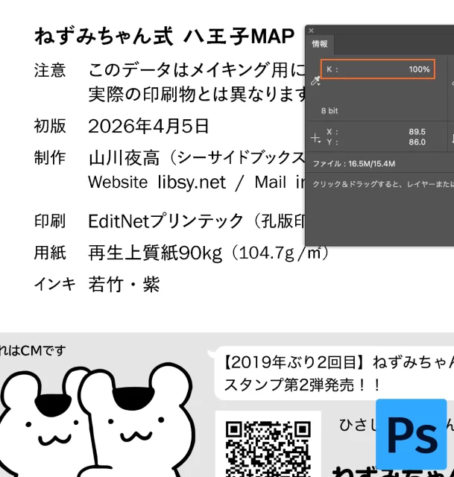
Task: Click the crosshair coordinates icon in Info panel
Action: point(315,137)
